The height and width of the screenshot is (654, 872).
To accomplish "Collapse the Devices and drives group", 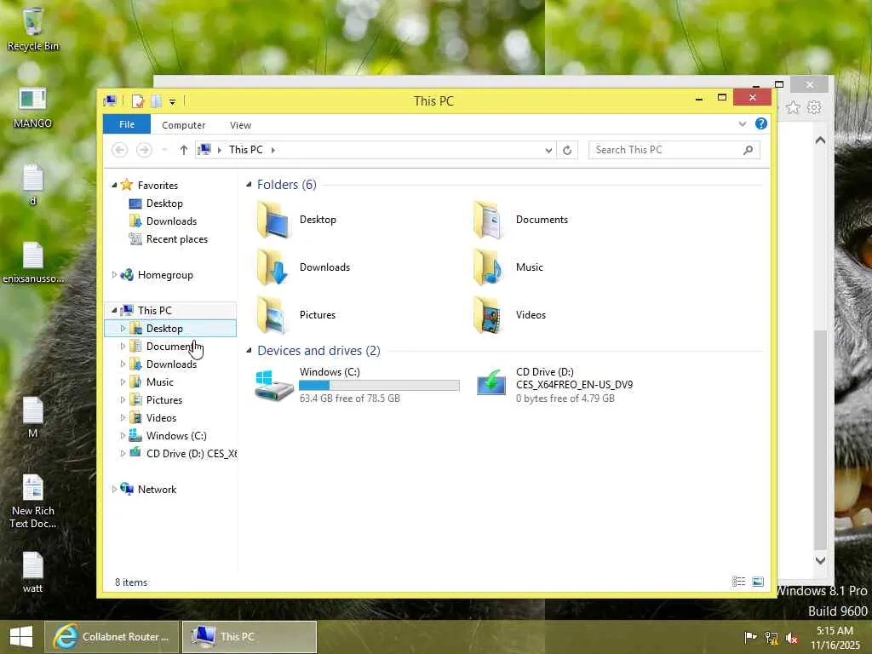I will pyautogui.click(x=249, y=350).
